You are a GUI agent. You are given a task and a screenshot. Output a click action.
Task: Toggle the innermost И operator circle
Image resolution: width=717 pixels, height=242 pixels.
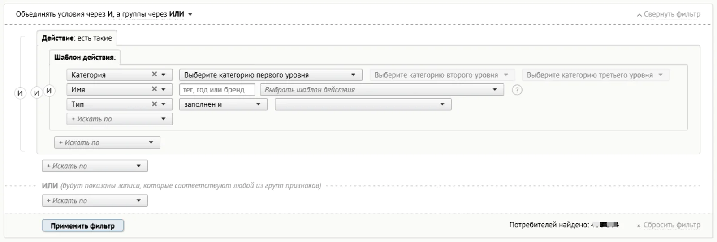point(49,91)
